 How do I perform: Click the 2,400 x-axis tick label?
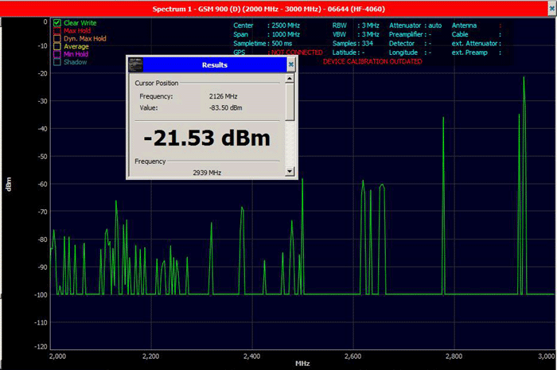point(252,356)
